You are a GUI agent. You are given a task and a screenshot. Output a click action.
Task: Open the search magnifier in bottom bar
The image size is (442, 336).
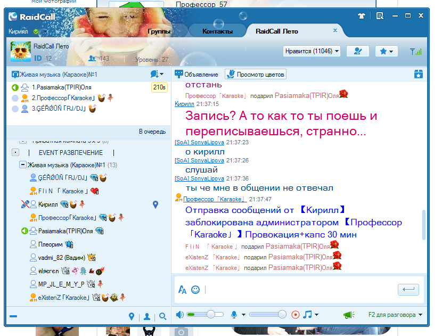(162, 316)
